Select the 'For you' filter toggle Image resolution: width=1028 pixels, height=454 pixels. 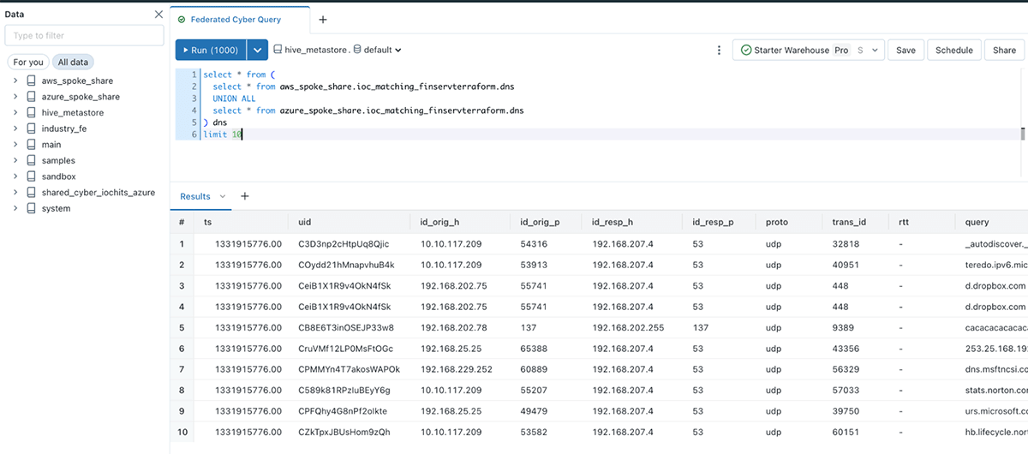(28, 62)
